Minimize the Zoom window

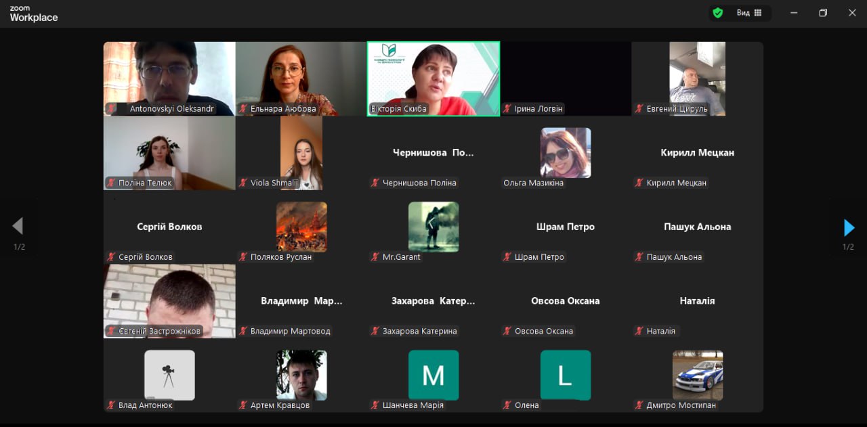coord(794,13)
